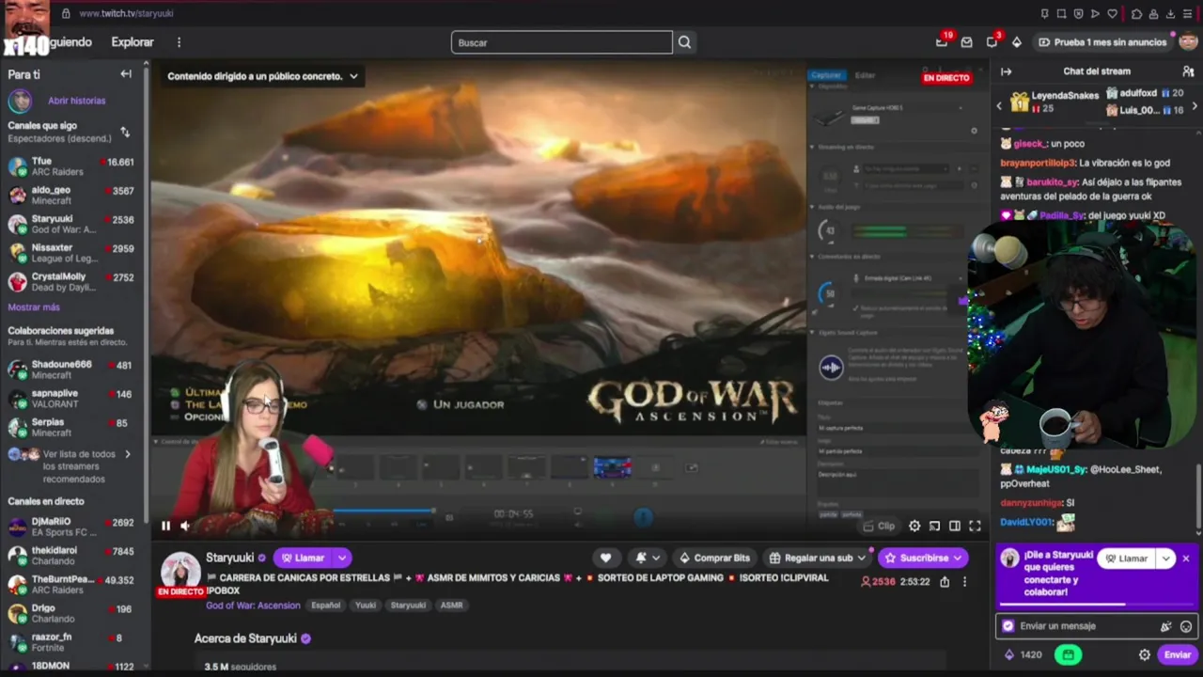Screen dimensions: 1203x677
Task: Open sapnaplive suggested channel
Action: [x=71, y=399]
